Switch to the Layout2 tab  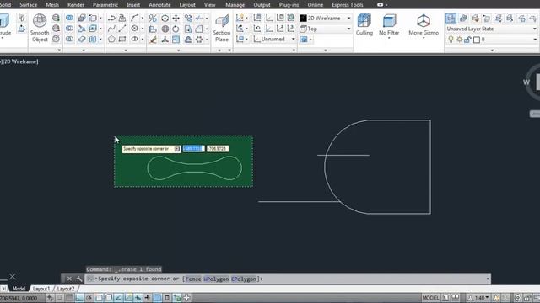pos(66,289)
